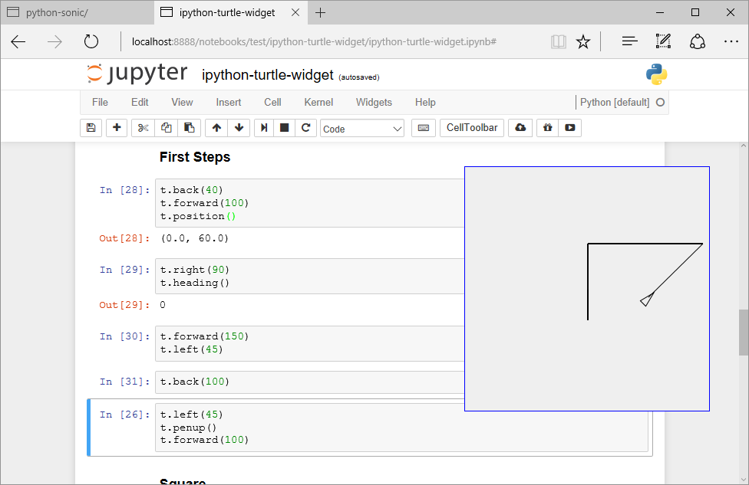Go forward in the browser
Image resolution: width=749 pixels, height=485 pixels.
tap(54, 42)
